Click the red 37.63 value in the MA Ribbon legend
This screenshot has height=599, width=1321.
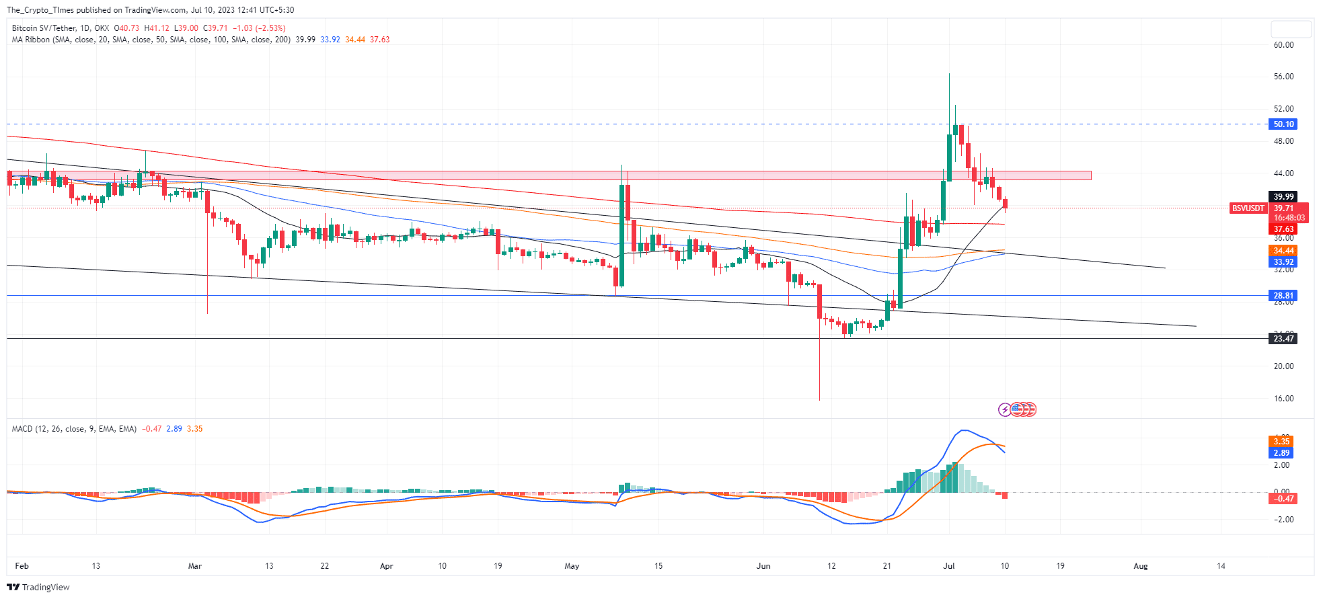tap(380, 40)
